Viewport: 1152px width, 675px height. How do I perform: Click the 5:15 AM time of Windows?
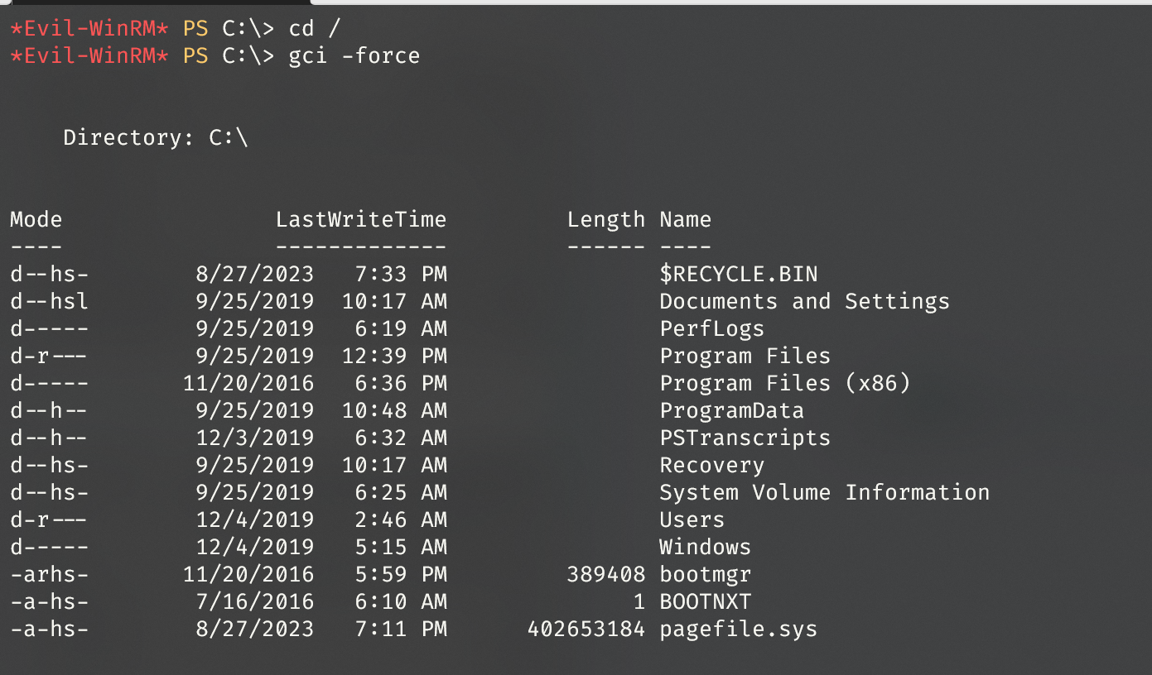tap(401, 547)
